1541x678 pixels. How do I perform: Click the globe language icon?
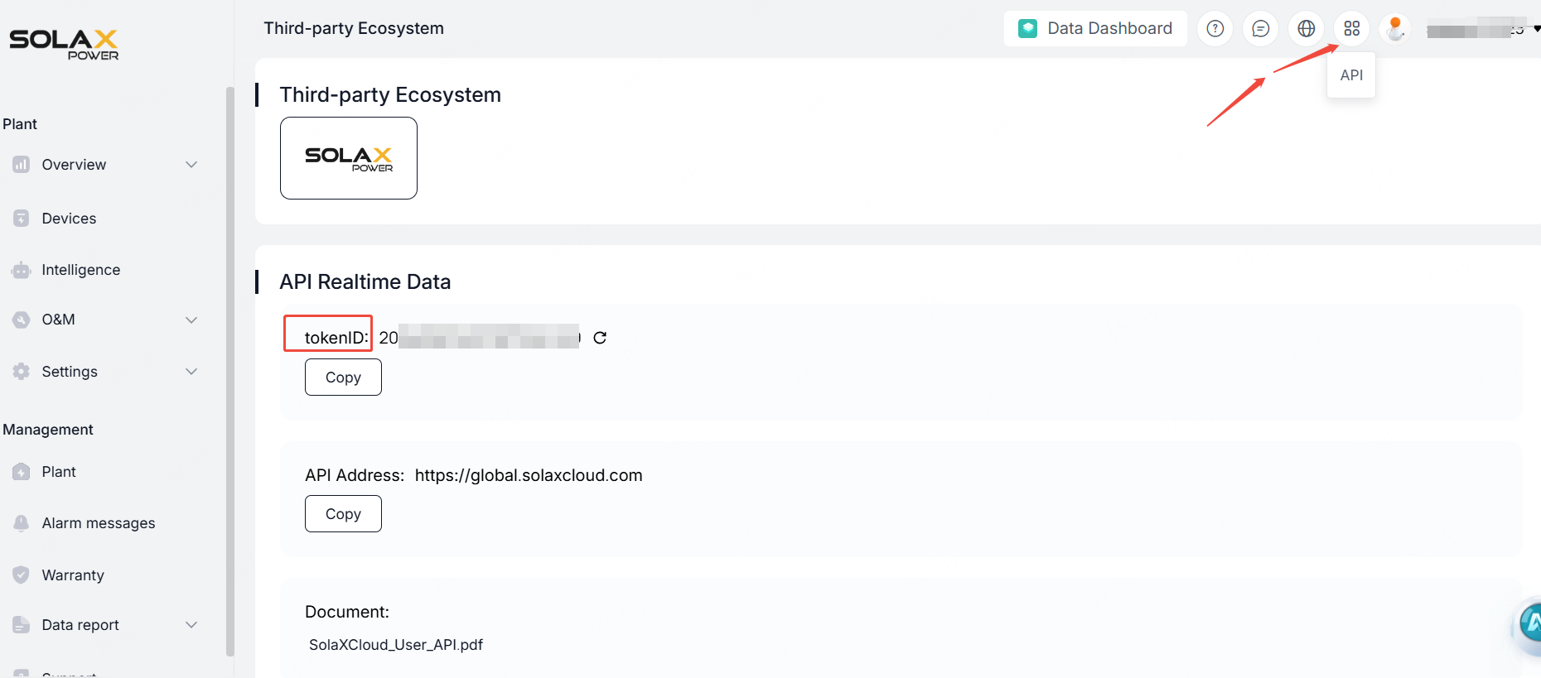1306,29
